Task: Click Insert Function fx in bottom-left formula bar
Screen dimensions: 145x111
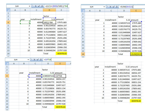Action: pyautogui.click(x=41, y=60)
